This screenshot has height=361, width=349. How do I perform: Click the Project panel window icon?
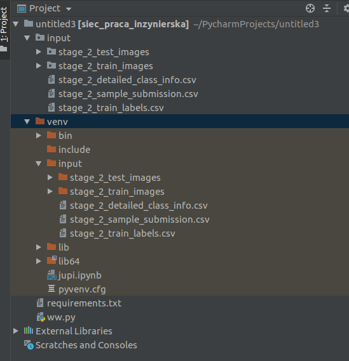pos(22,9)
